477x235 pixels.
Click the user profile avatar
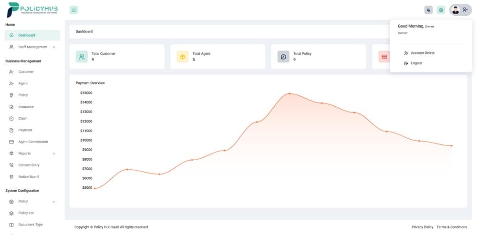click(x=456, y=10)
